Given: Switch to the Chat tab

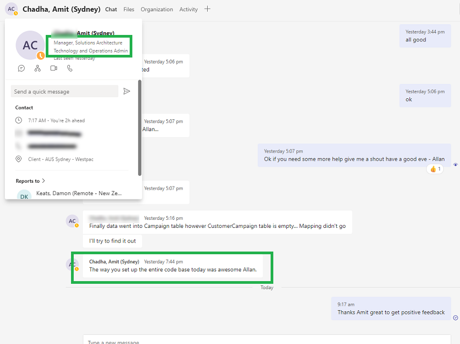Looking at the screenshot, I should [x=111, y=10].
